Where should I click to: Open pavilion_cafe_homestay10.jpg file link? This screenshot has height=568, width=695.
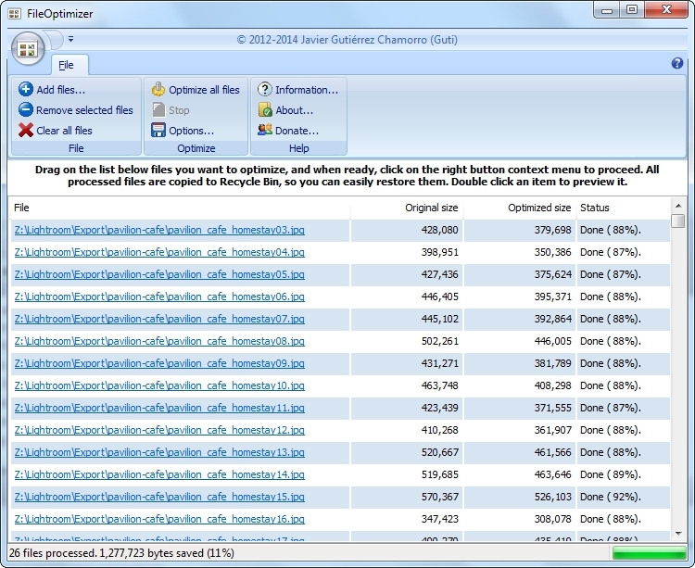159,385
